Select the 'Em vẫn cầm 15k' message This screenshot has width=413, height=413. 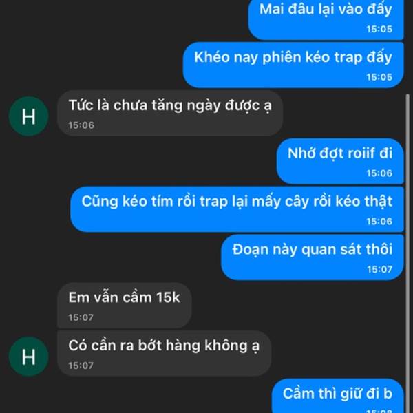(125, 305)
